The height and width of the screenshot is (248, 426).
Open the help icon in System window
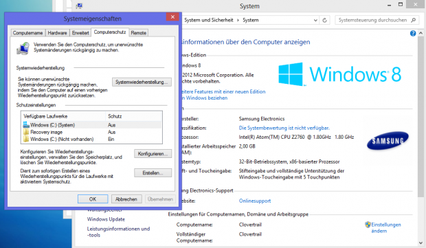(x=413, y=34)
